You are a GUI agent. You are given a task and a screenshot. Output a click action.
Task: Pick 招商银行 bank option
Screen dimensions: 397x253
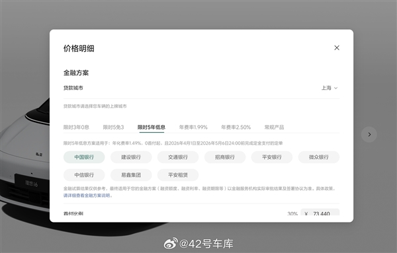[225, 157]
